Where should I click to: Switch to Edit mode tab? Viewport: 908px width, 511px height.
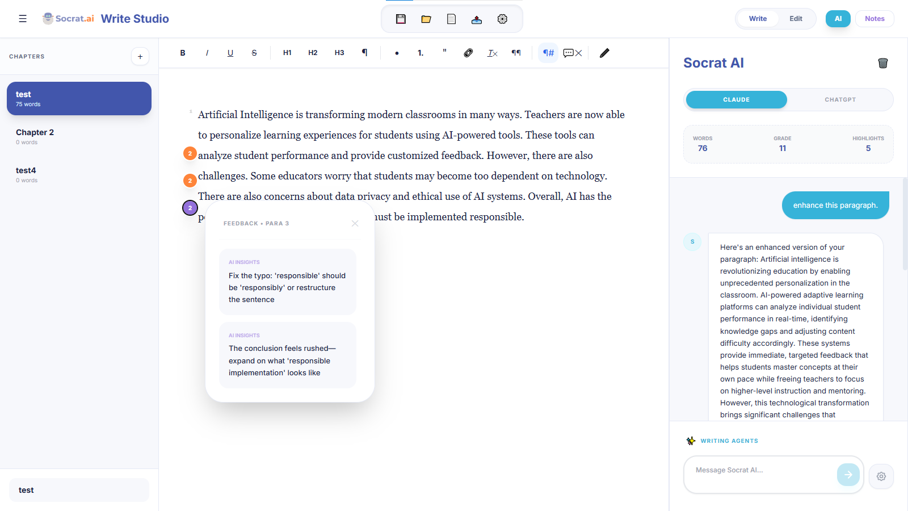pyautogui.click(x=796, y=19)
